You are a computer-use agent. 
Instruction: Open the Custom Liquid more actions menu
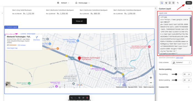coord(189,9)
